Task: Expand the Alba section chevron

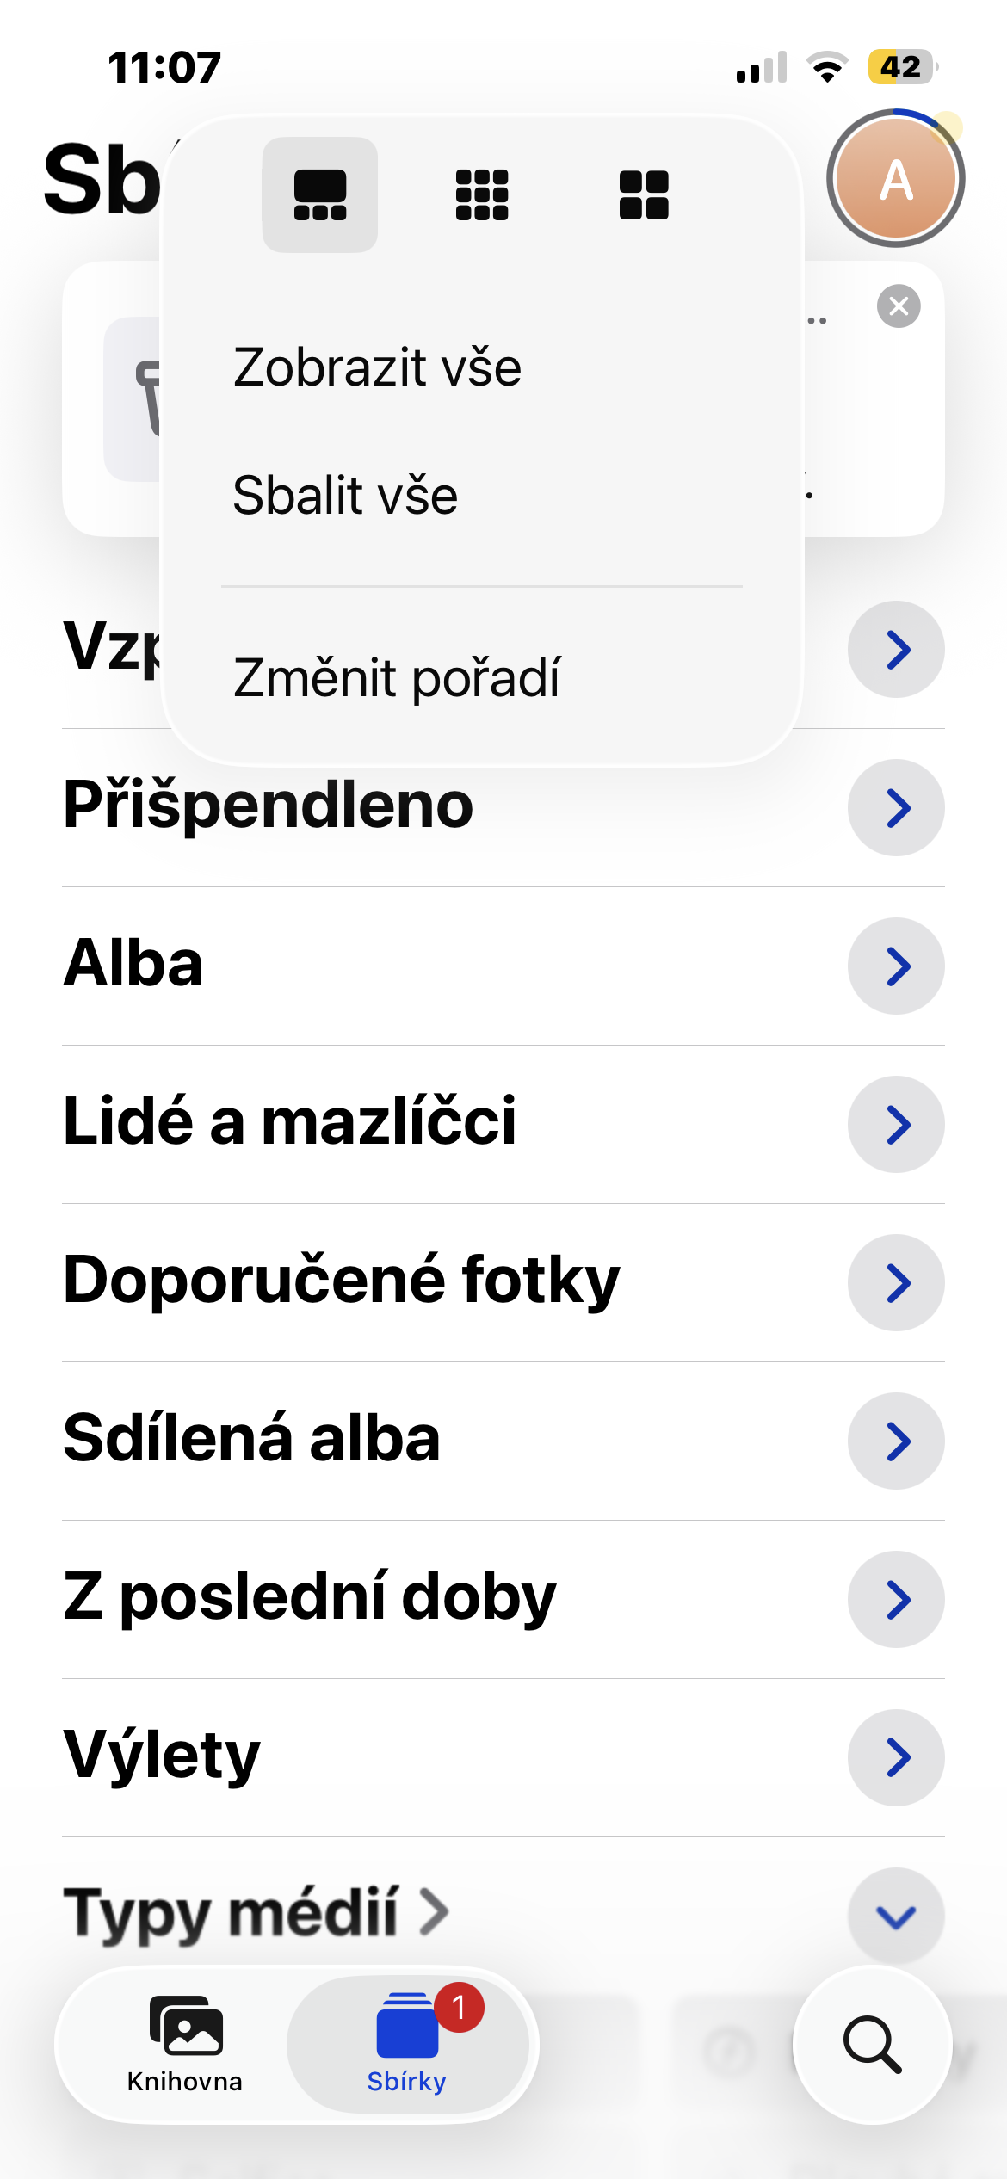Action: point(896,966)
